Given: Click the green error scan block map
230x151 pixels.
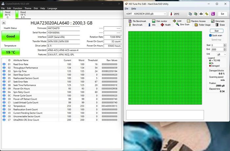Looking at the screenshot, I should [x=165, y=68].
